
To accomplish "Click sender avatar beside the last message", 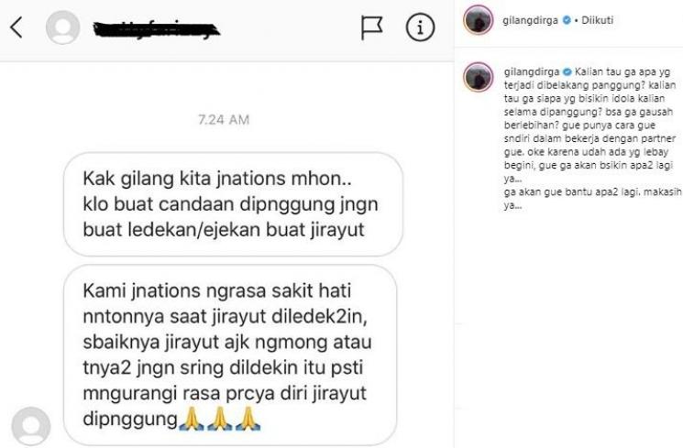I will click(x=31, y=427).
